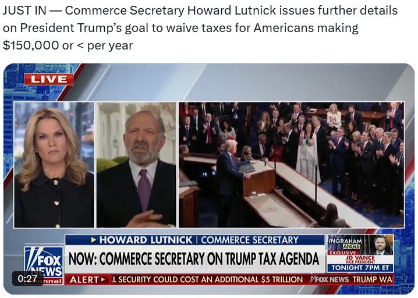Viewport: 418px width, 298px height.
Task: Click the Commerce Secretary title label
Action: pos(250,240)
